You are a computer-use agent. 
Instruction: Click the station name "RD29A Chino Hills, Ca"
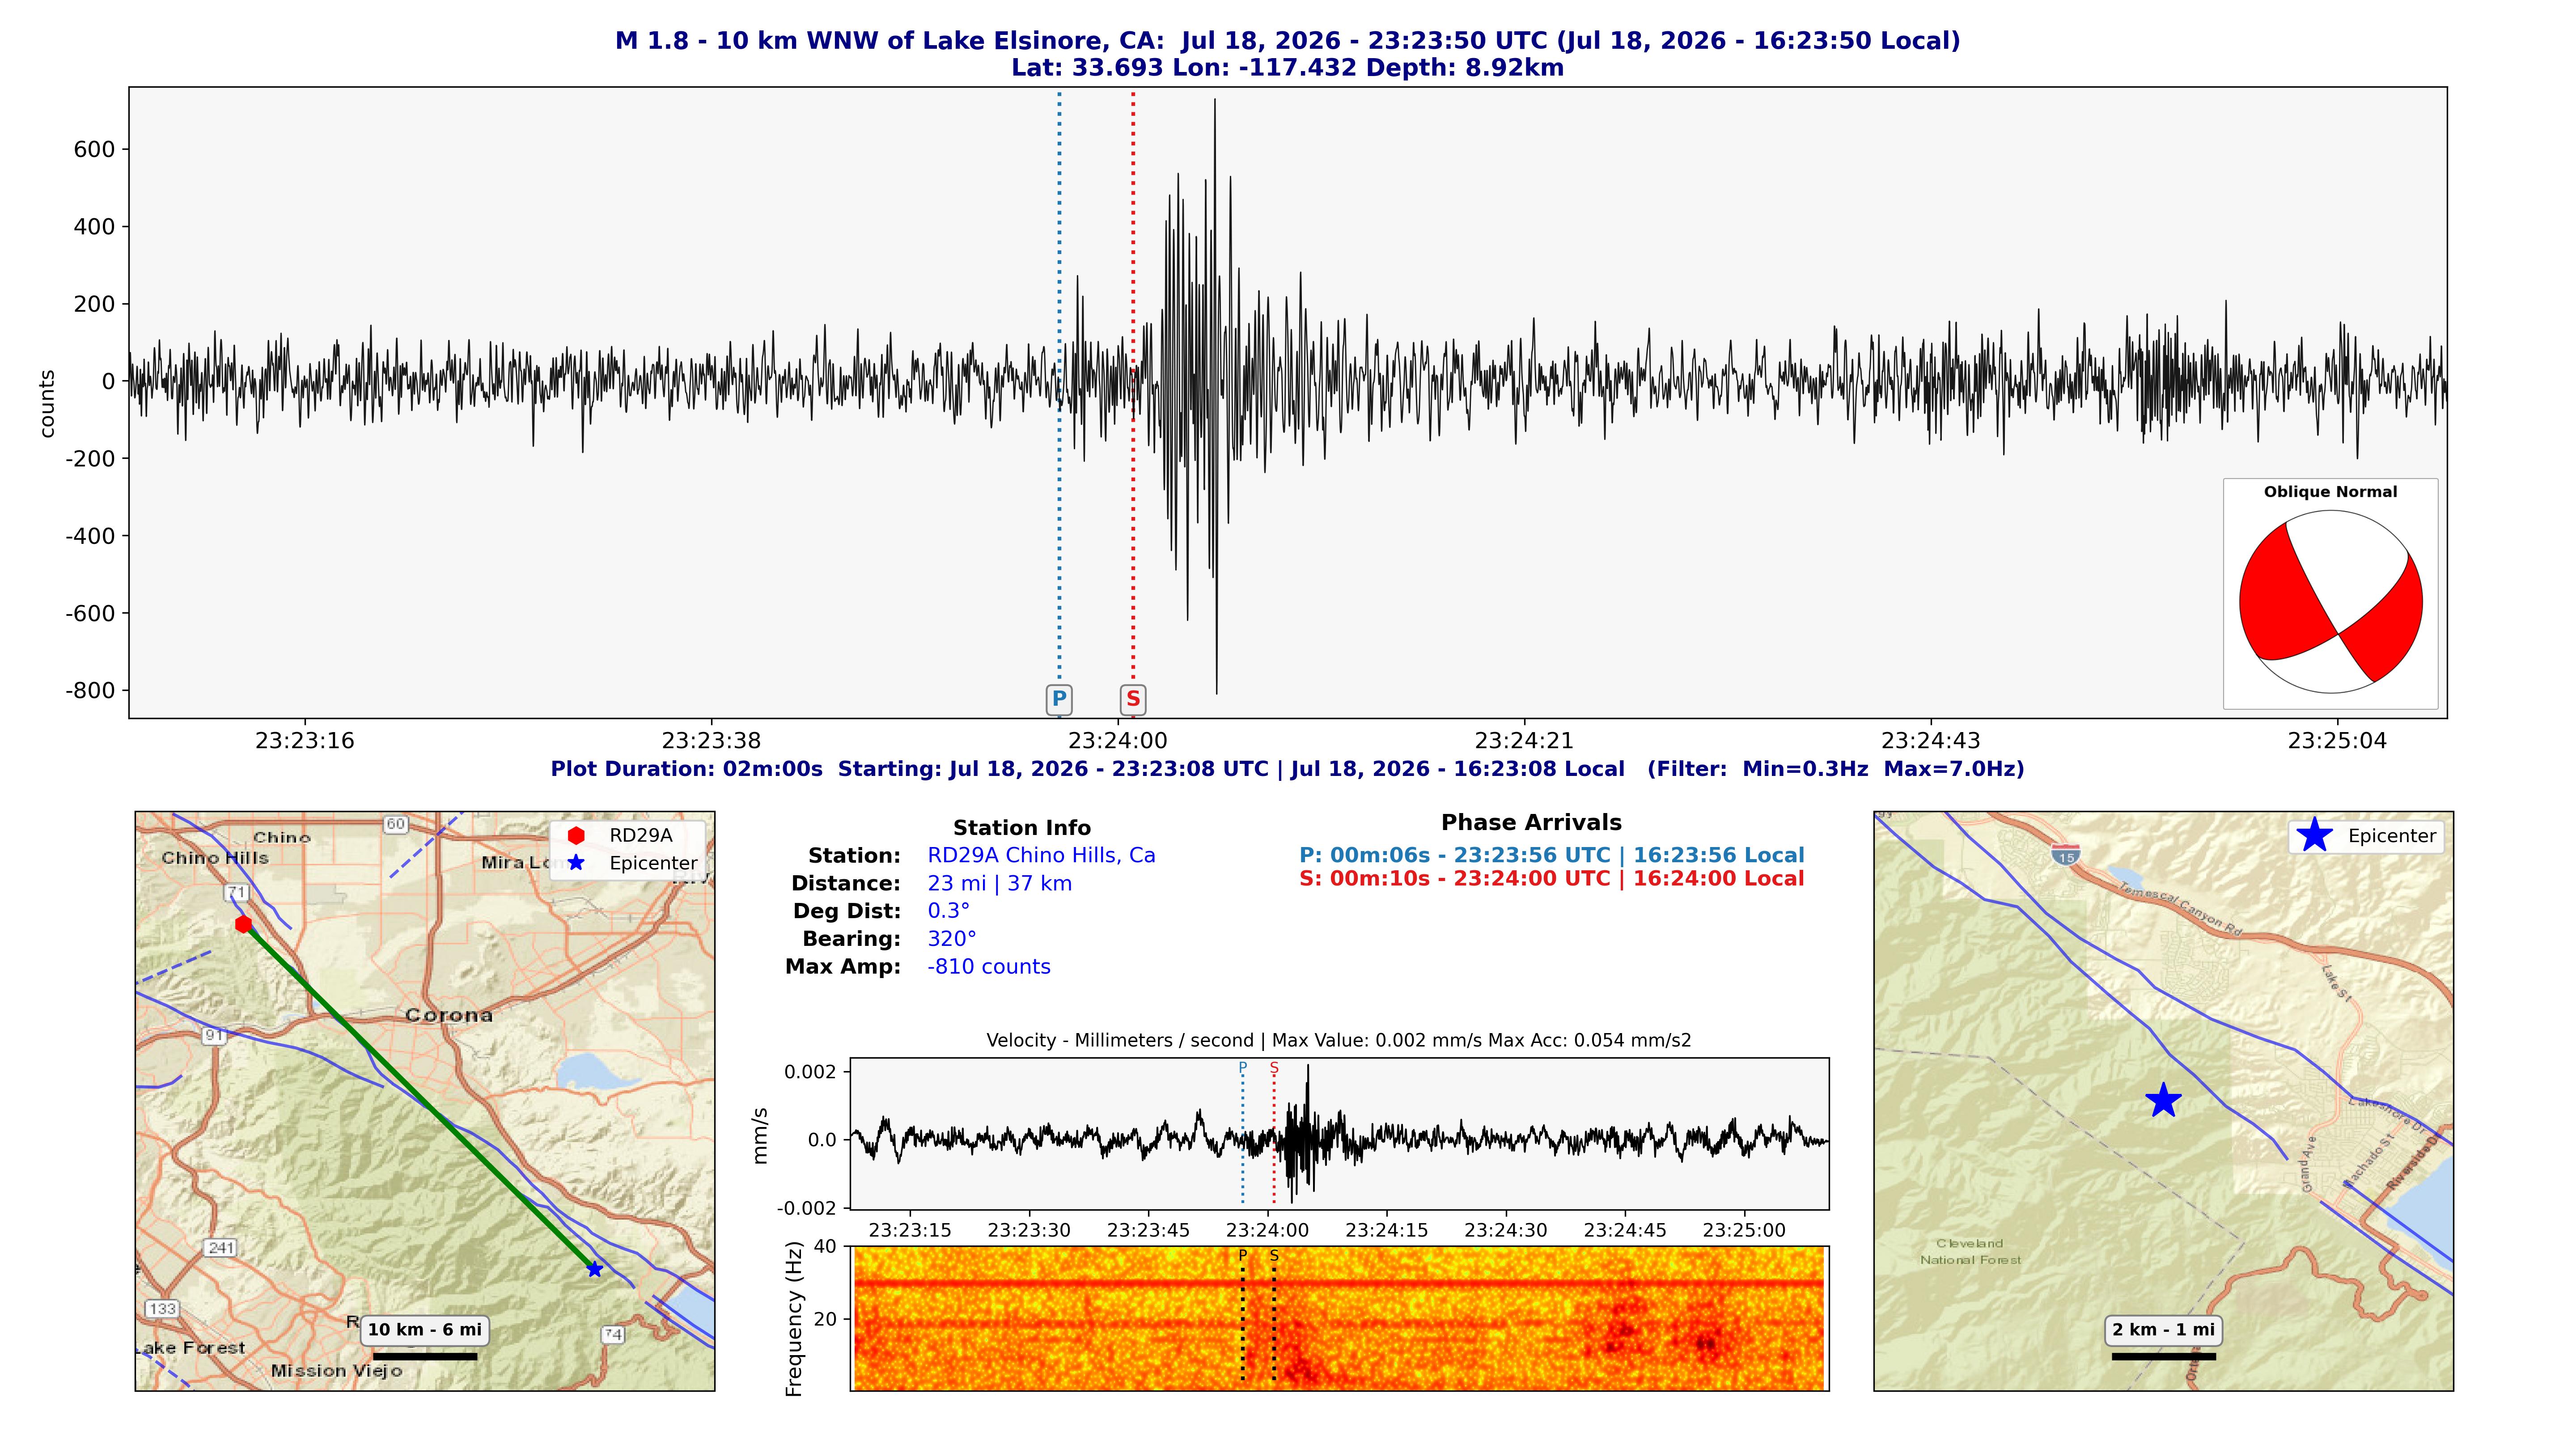coord(1041,855)
